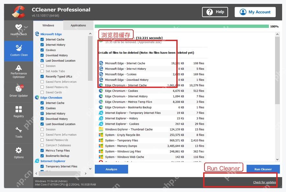Check Set Aside Tabs option
286x192 pixels.
tap(42, 71)
